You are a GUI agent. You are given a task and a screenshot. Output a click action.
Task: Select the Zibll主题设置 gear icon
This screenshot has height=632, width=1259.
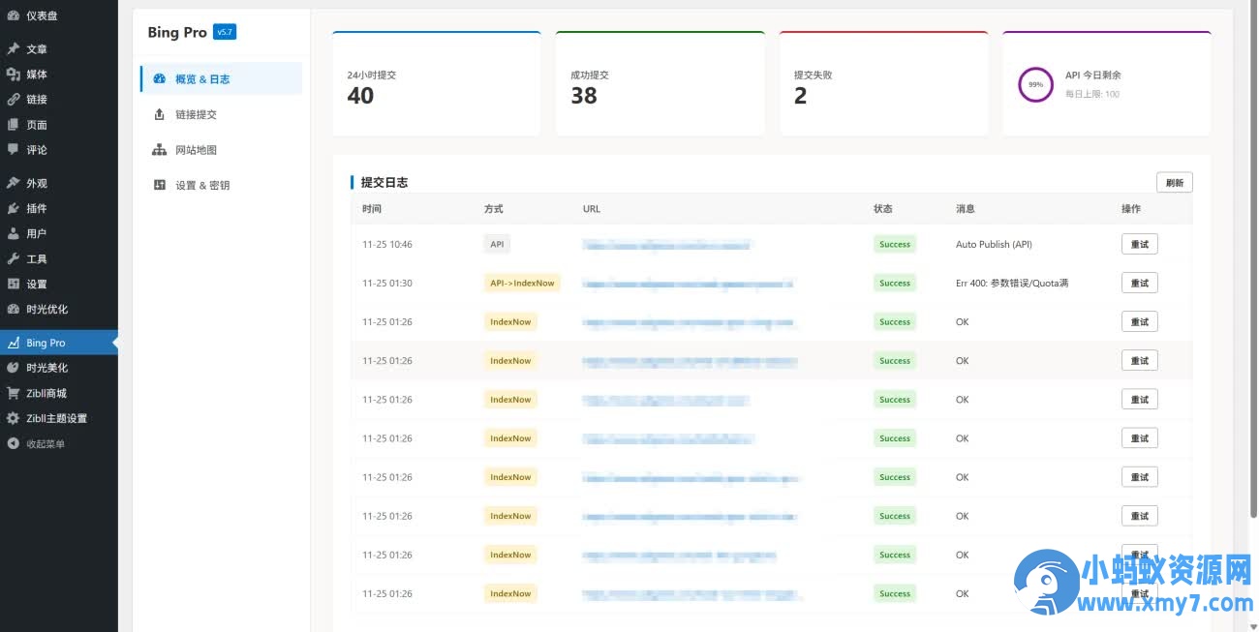coord(14,418)
